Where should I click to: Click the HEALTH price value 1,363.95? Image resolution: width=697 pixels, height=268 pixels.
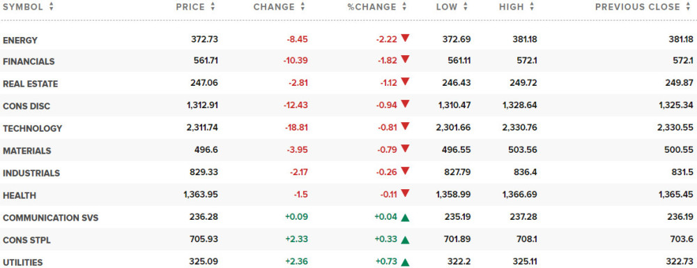[x=201, y=195]
